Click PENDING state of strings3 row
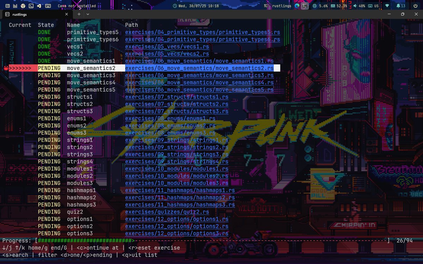423x264 pixels. coord(49,154)
